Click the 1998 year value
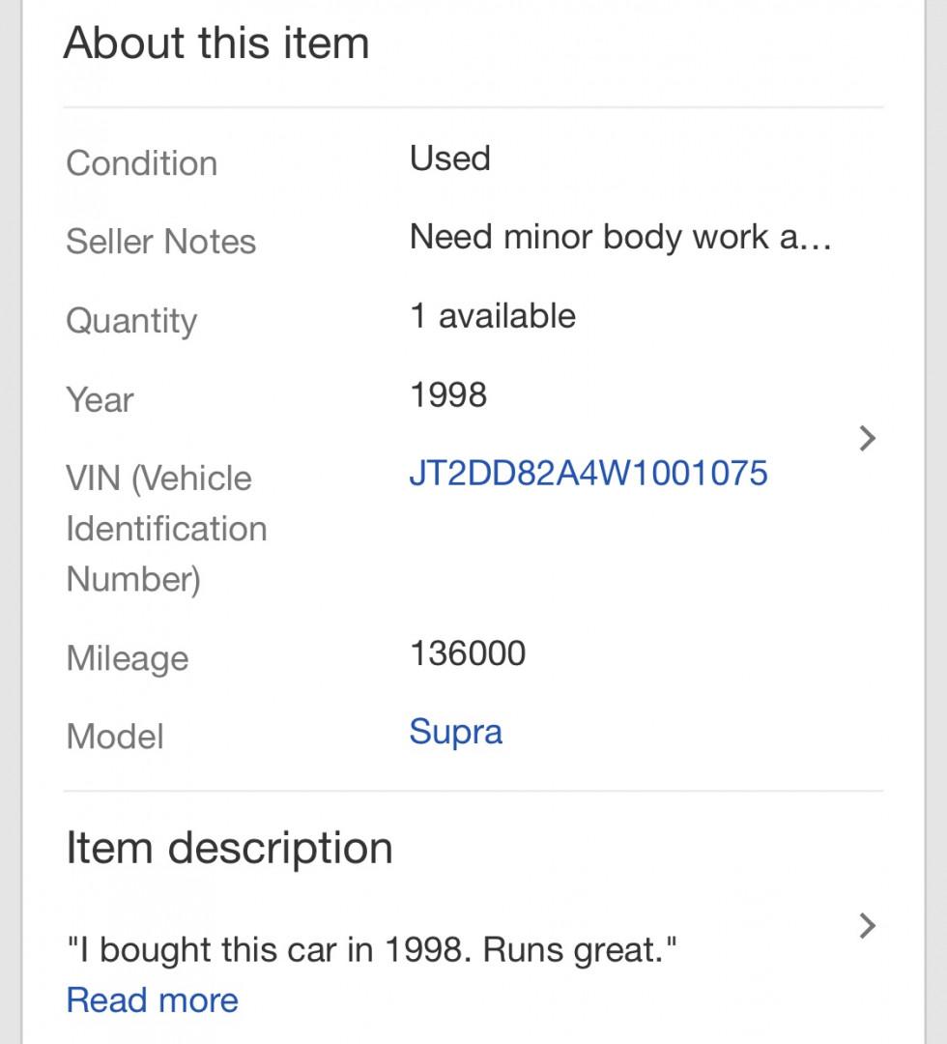Image resolution: width=947 pixels, height=1044 pixels. pyautogui.click(x=448, y=394)
